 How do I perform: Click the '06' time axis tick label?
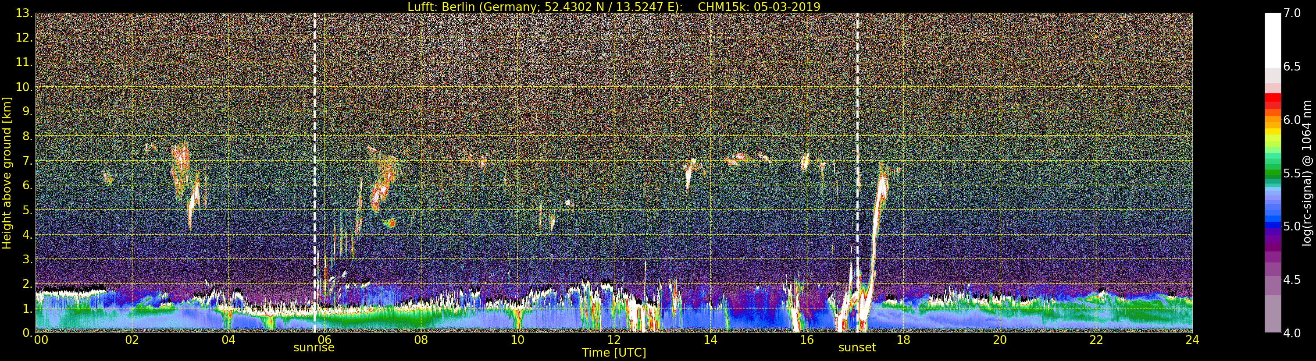pos(325,340)
